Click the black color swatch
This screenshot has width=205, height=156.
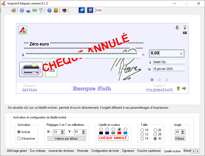(101, 133)
